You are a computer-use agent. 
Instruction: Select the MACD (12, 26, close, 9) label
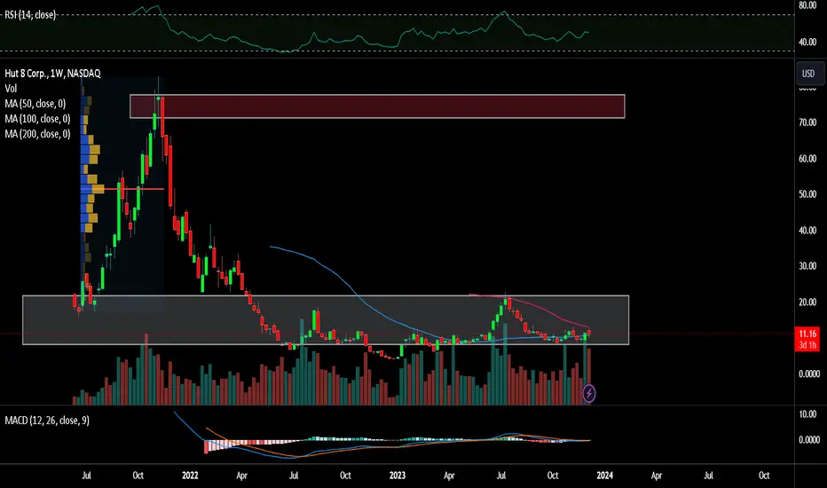point(47,421)
